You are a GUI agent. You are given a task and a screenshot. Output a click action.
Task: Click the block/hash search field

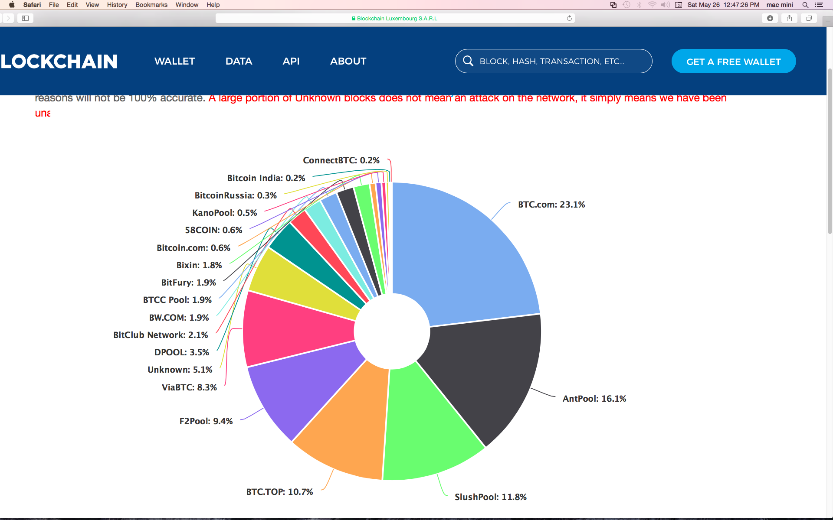pos(554,61)
